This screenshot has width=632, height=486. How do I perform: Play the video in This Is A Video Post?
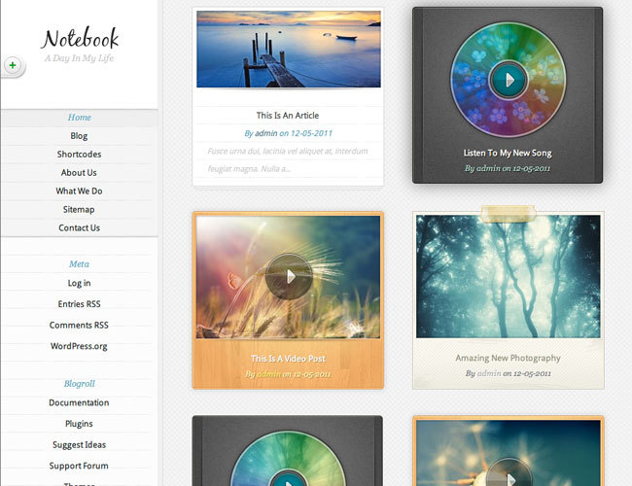(x=289, y=276)
